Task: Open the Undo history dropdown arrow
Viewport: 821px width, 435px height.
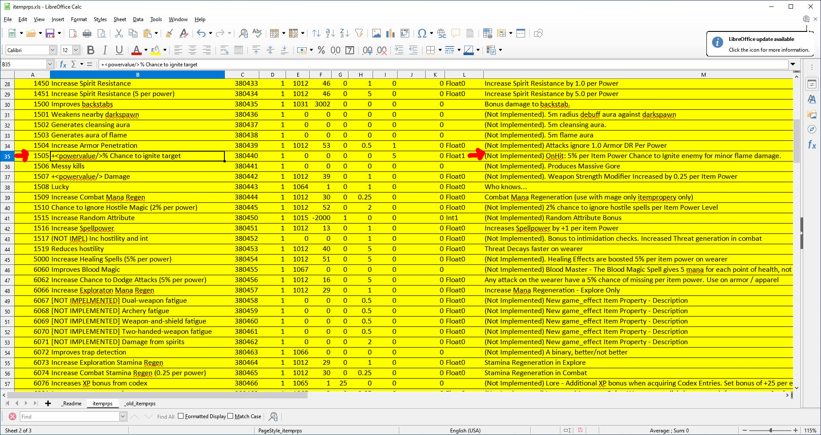Action: [210, 33]
